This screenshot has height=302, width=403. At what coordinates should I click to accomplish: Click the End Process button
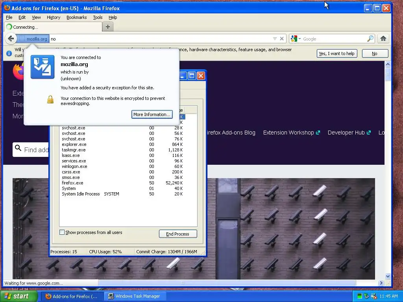click(x=178, y=234)
